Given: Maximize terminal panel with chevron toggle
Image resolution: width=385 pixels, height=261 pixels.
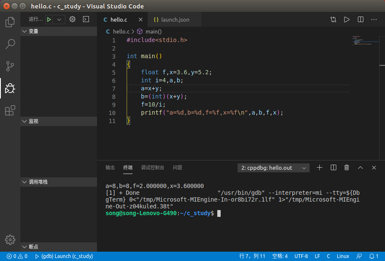Looking at the screenshot, I should pos(360,168).
